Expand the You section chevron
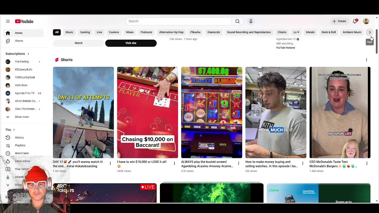The width and height of the screenshot is (379, 213). (x=14, y=130)
